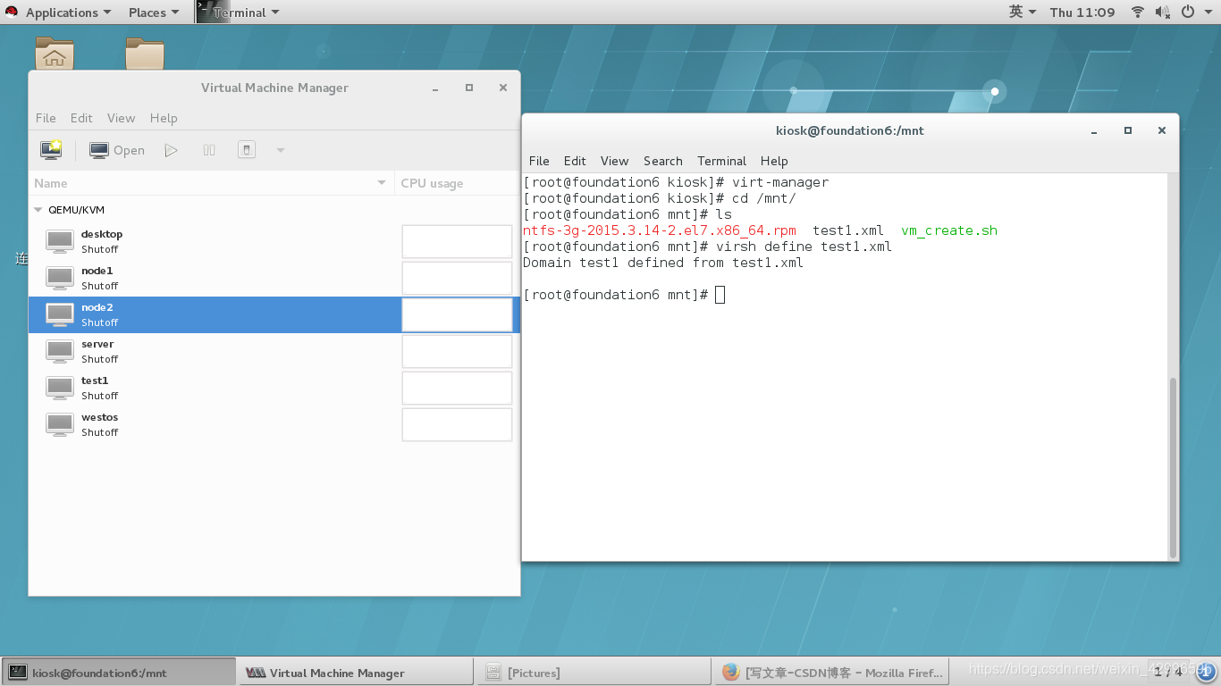1221x686 pixels.
Task: Collapse the QEMU/KVM connection tree
Action: click(x=38, y=210)
